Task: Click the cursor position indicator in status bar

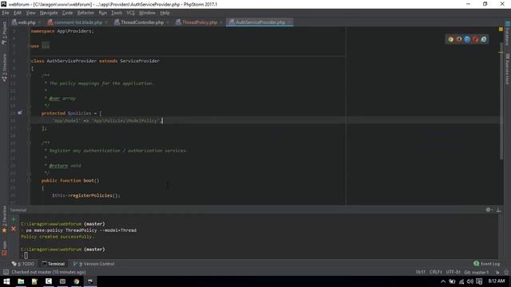Action: pyautogui.click(x=421, y=272)
